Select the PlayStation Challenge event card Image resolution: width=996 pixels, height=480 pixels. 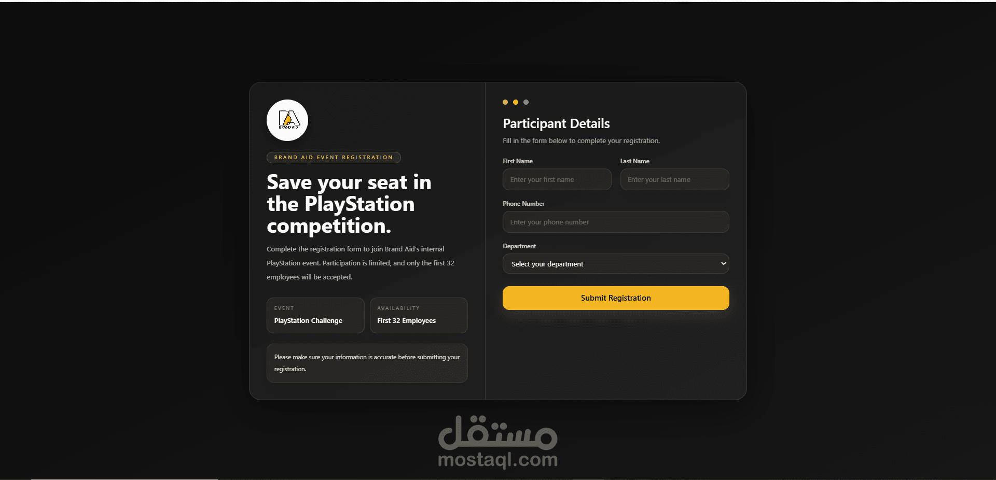pos(315,315)
